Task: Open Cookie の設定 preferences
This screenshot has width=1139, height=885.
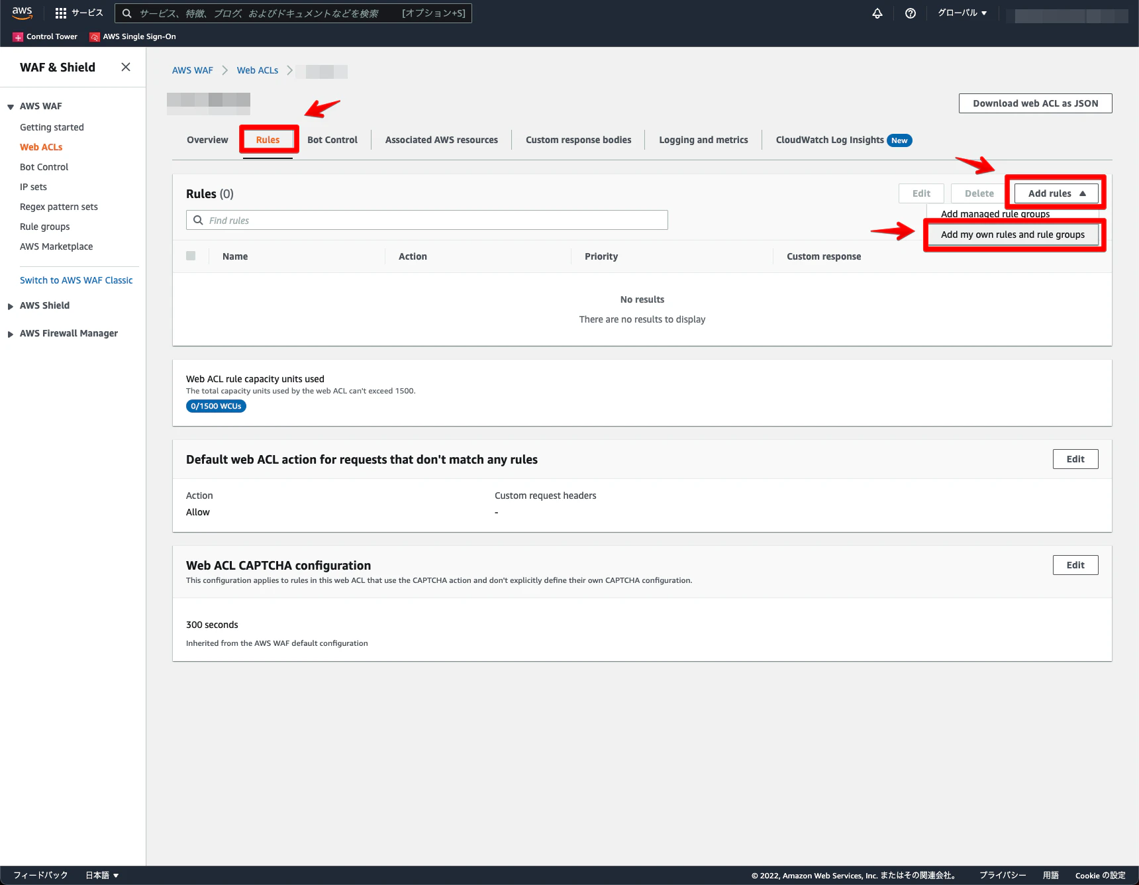Action: (1100, 875)
